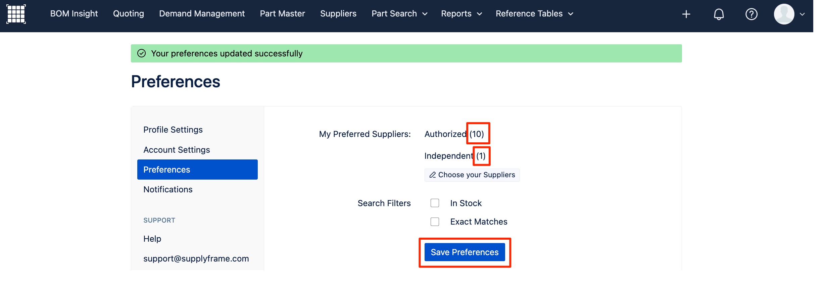This screenshot has height=284, width=827.
Task: Click the pencil icon beside Choose your Suppliers
Action: point(433,175)
